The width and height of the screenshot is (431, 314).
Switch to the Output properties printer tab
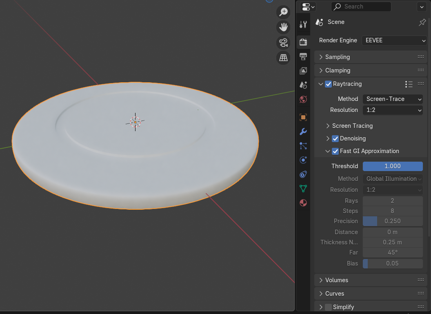[x=303, y=56]
